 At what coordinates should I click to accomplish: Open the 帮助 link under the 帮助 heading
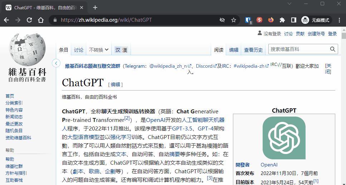click(x=10, y=159)
